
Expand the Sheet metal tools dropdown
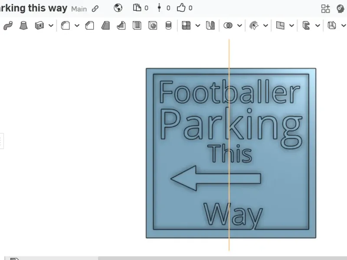click(344, 26)
